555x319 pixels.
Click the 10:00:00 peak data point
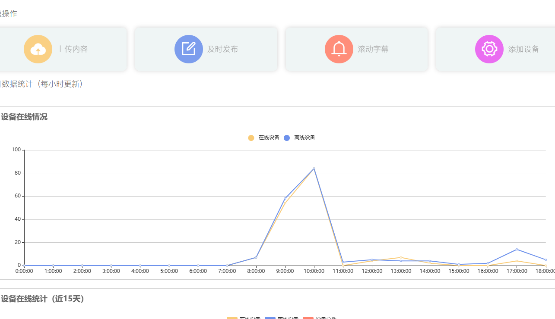314,169
